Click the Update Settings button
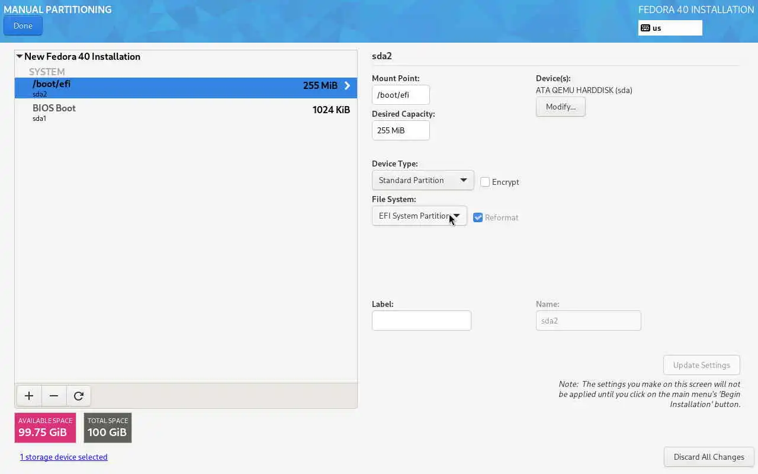Screen dimensions: 758x474 [702, 365]
